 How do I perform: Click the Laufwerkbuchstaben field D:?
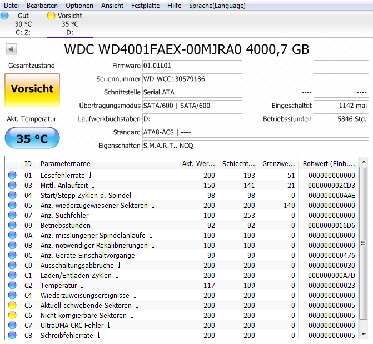coord(192,119)
